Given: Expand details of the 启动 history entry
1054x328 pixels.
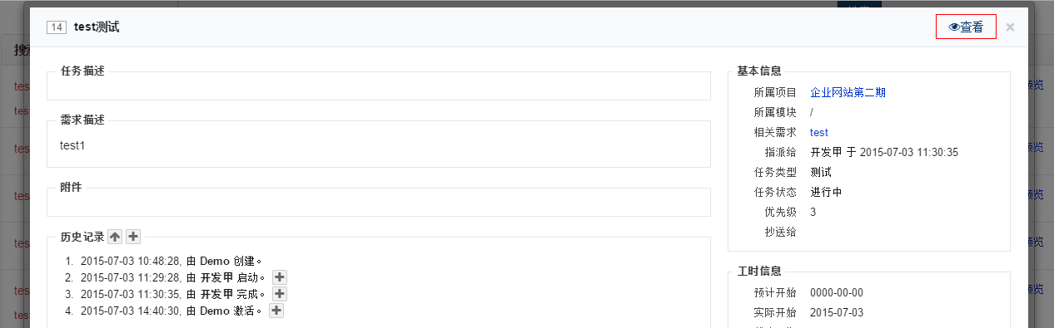Looking at the screenshot, I should tap(280, 277).
